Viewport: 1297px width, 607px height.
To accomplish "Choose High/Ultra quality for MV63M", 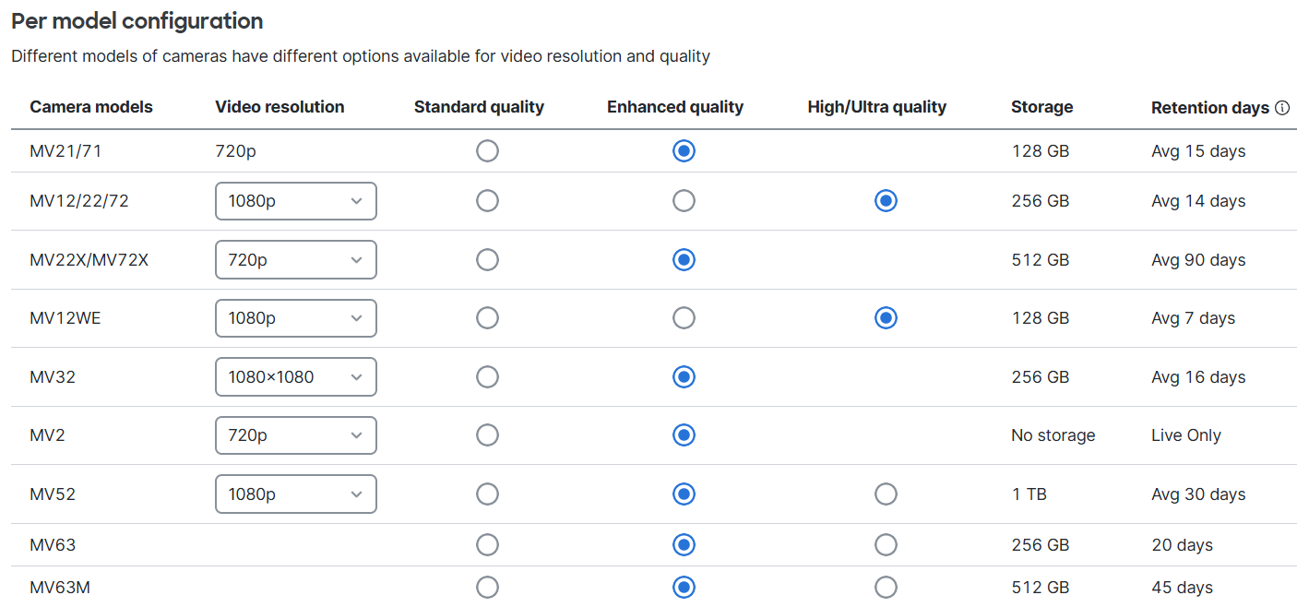I will pyautogui.click(x=886, y=588).
